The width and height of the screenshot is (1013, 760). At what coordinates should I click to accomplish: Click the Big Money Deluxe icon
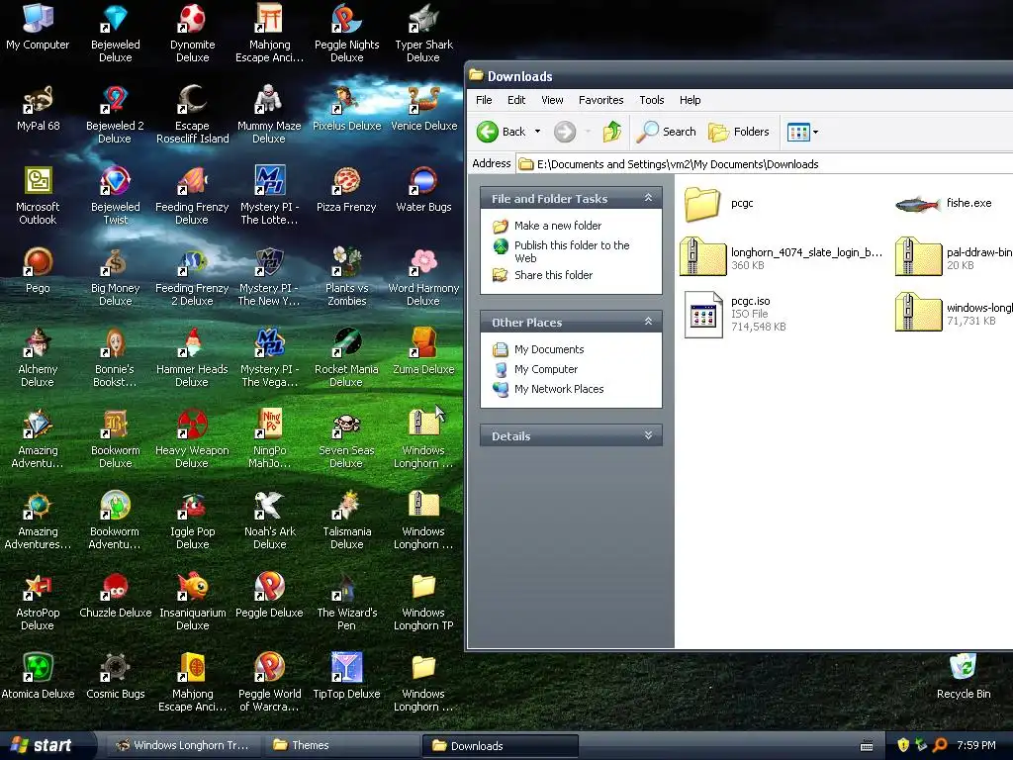(115, 277)
